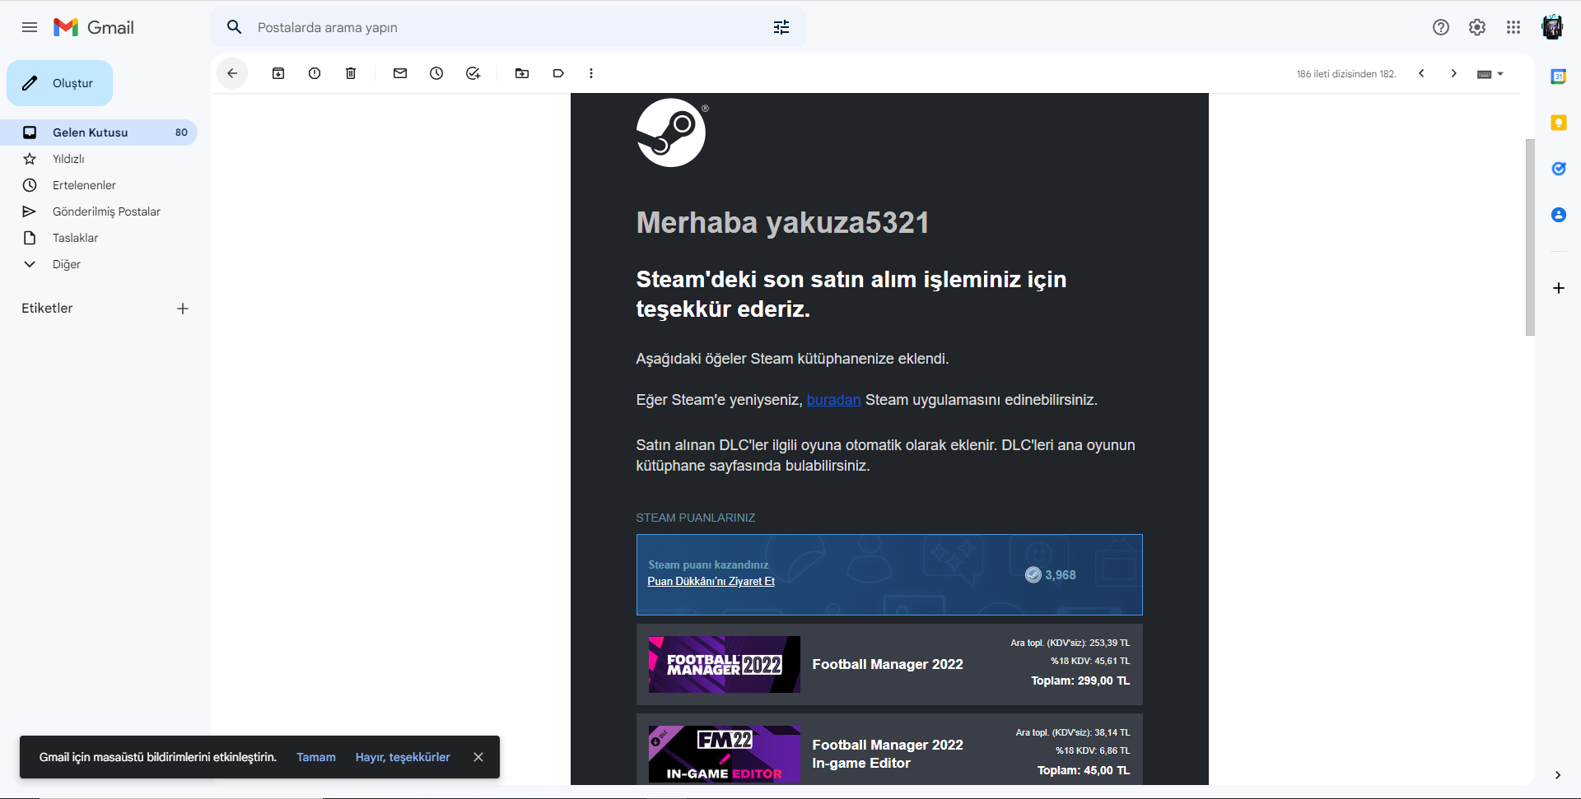This screenshot has width=1581, height=799.
Task: Open the search filter options
Action: click(781, 27)
